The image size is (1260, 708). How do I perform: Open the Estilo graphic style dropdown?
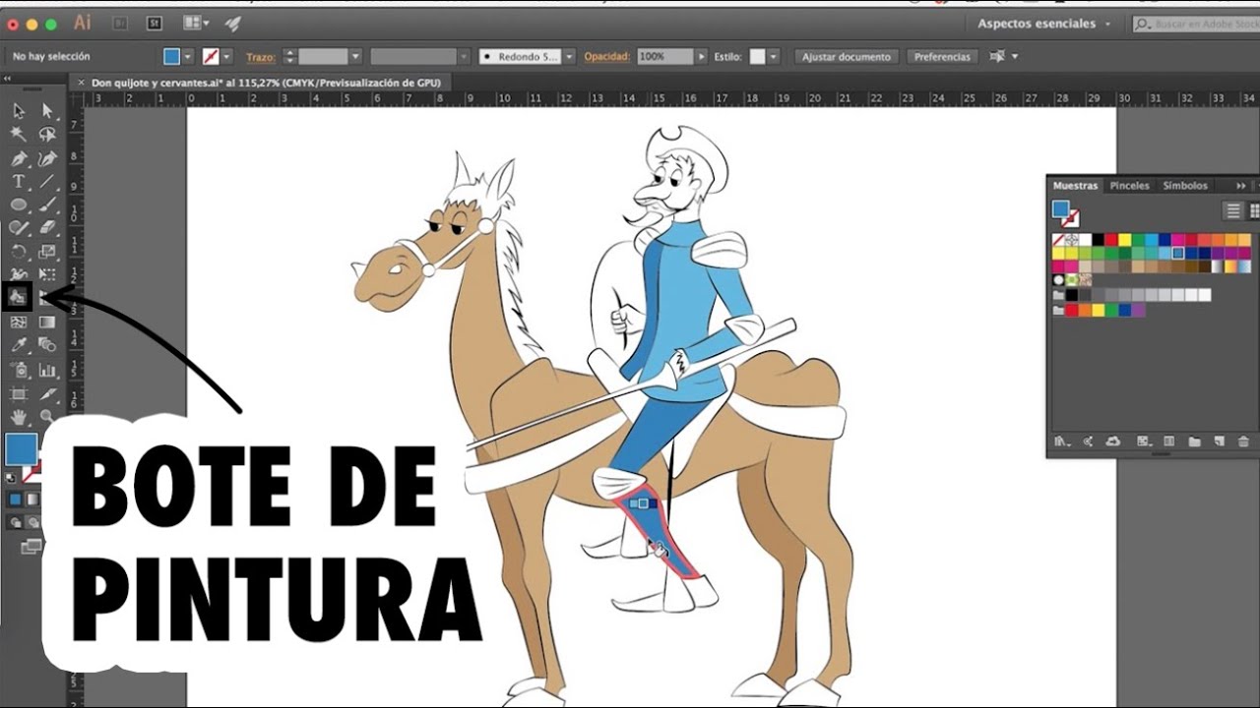[x=774, y=57]
